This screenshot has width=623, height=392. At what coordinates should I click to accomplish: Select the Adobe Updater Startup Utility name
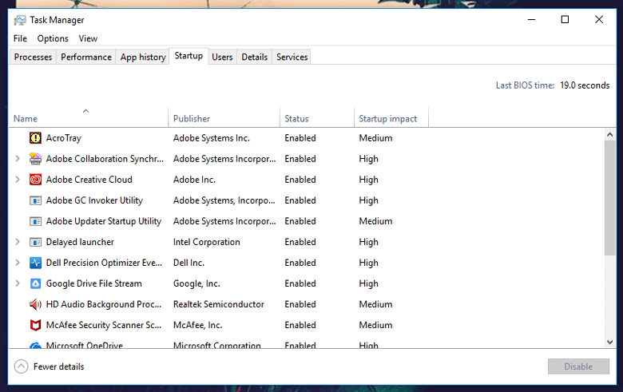pyautogui.click(x=104, y=221)
